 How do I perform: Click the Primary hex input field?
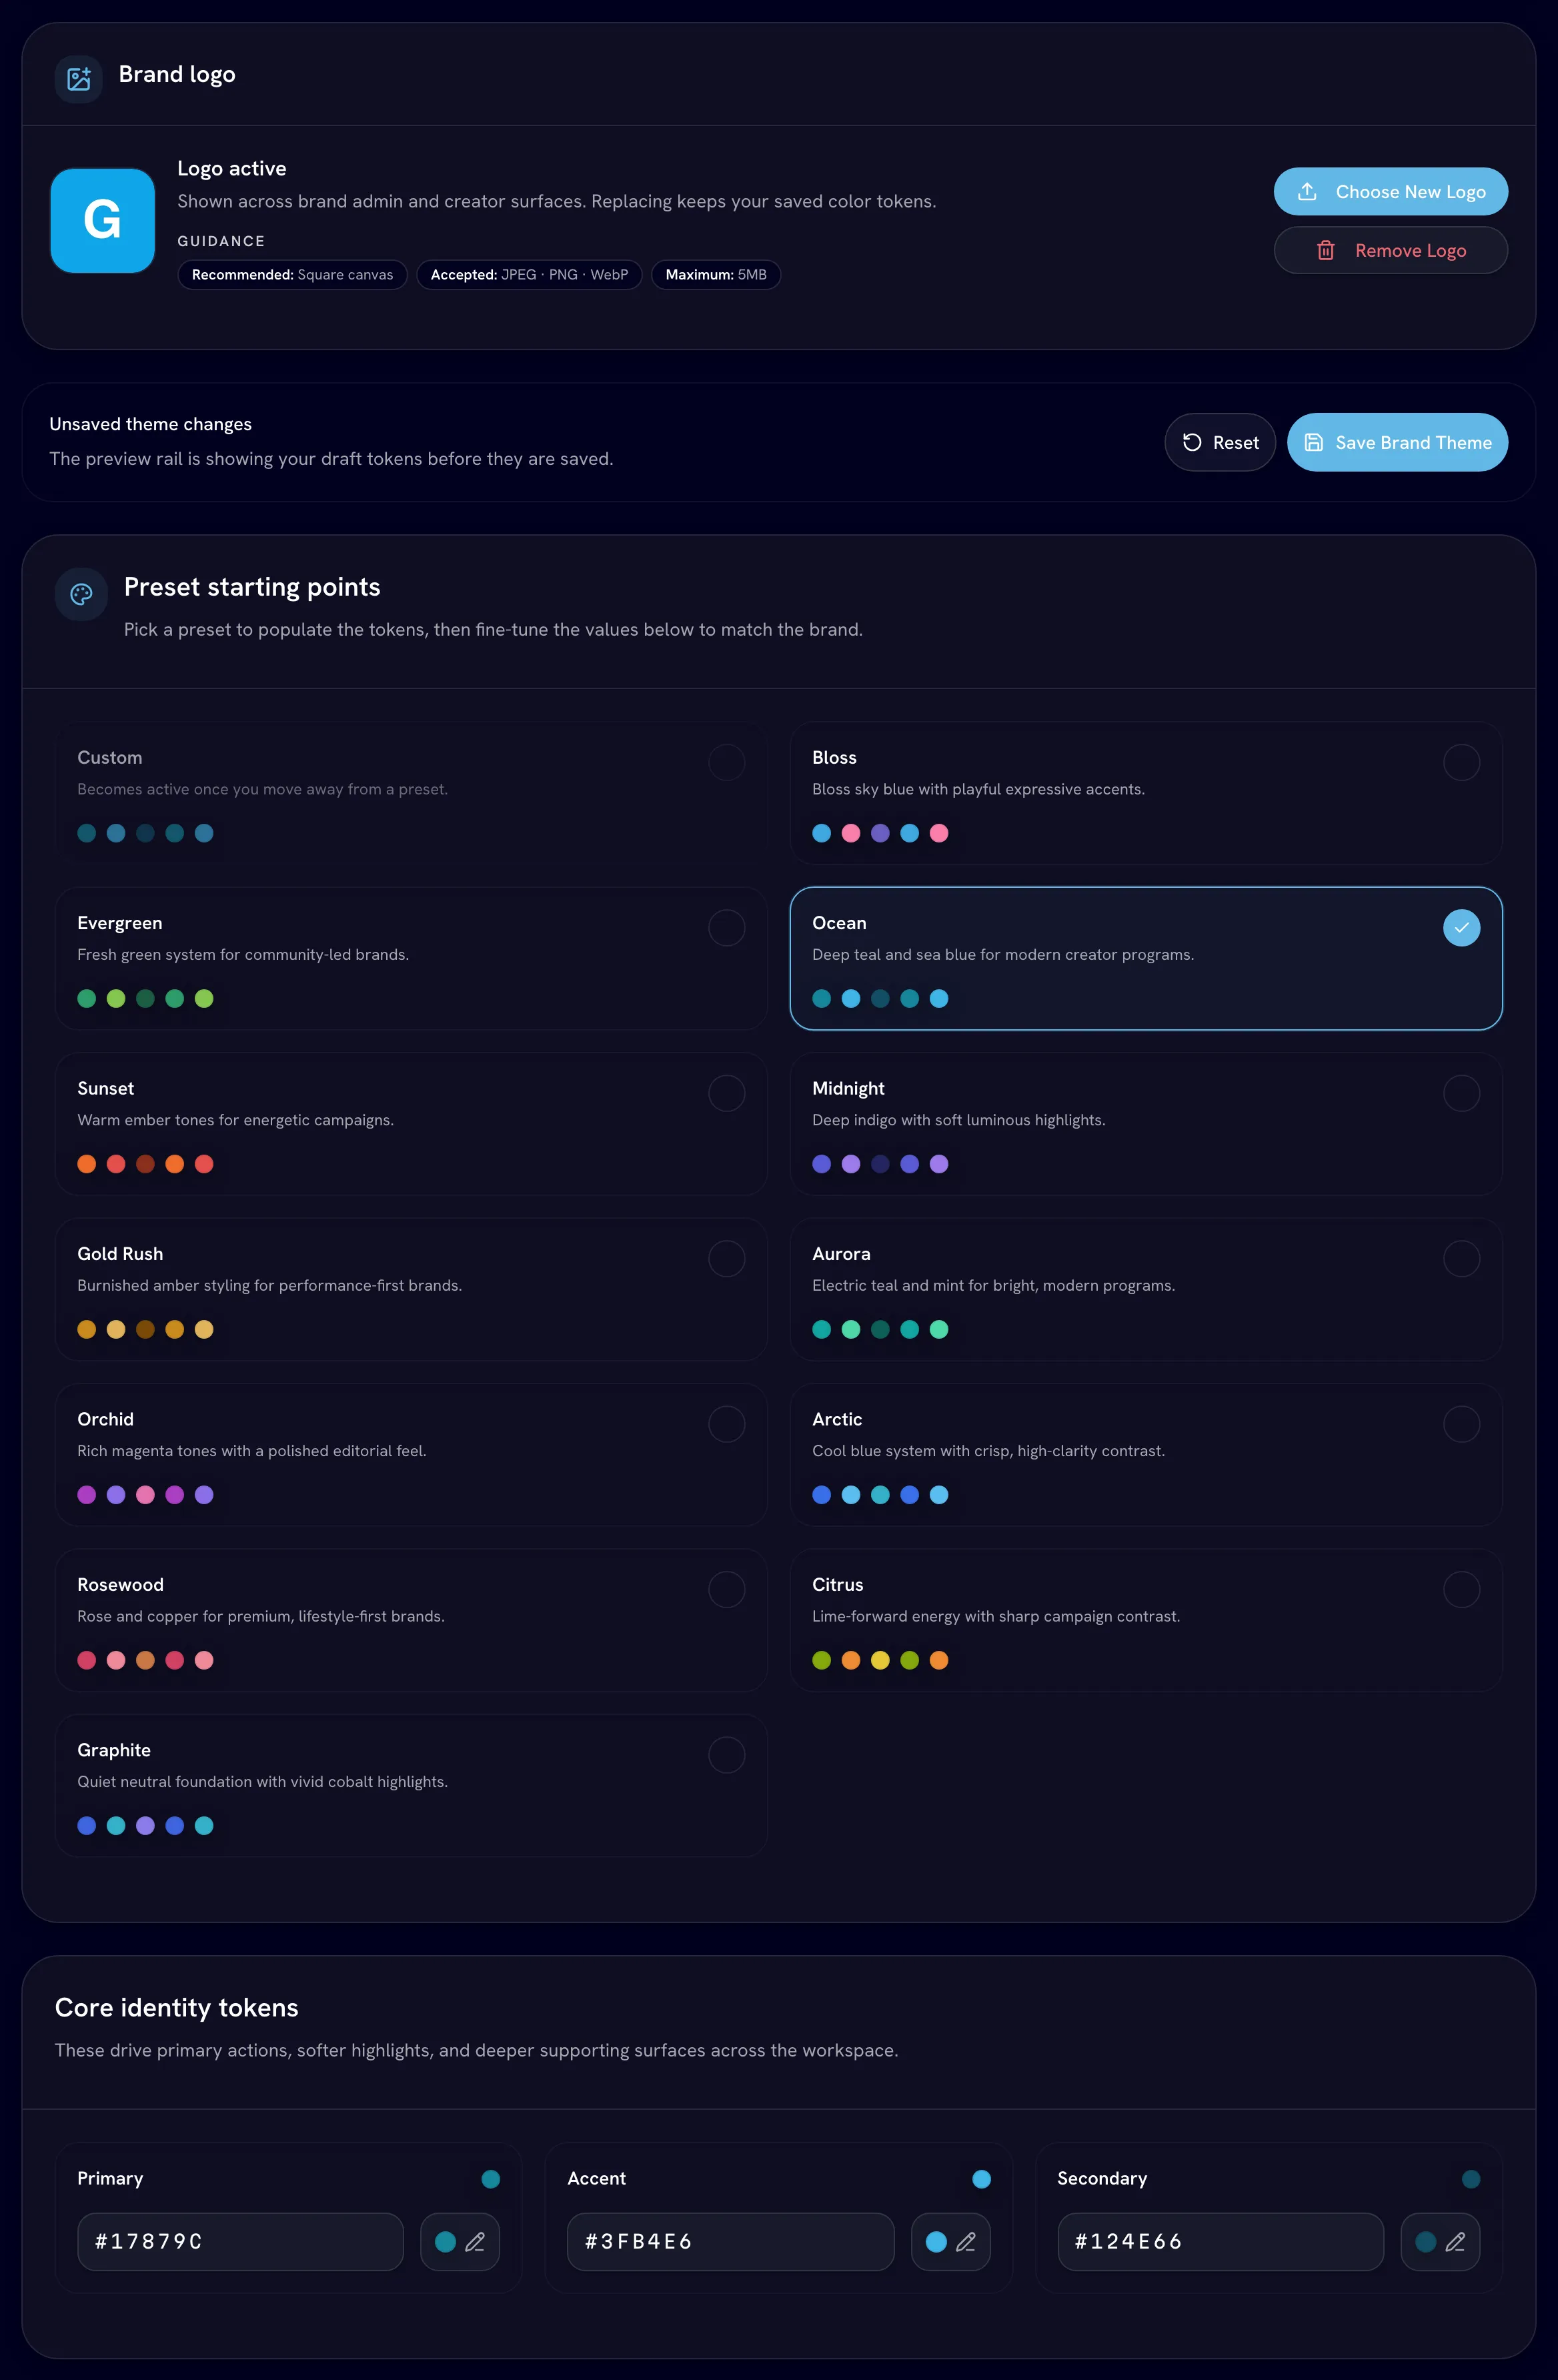[x=241, y=2242]
